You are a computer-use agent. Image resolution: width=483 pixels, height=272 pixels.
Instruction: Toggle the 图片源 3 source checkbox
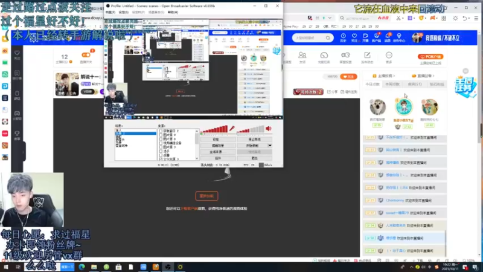click(161, 147)
